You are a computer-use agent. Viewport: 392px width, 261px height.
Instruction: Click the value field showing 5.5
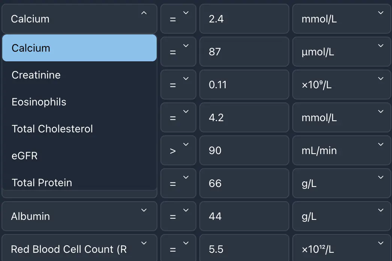(244, 249)
